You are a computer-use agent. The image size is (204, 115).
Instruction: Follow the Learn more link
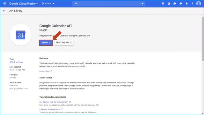tap(46, 71)
